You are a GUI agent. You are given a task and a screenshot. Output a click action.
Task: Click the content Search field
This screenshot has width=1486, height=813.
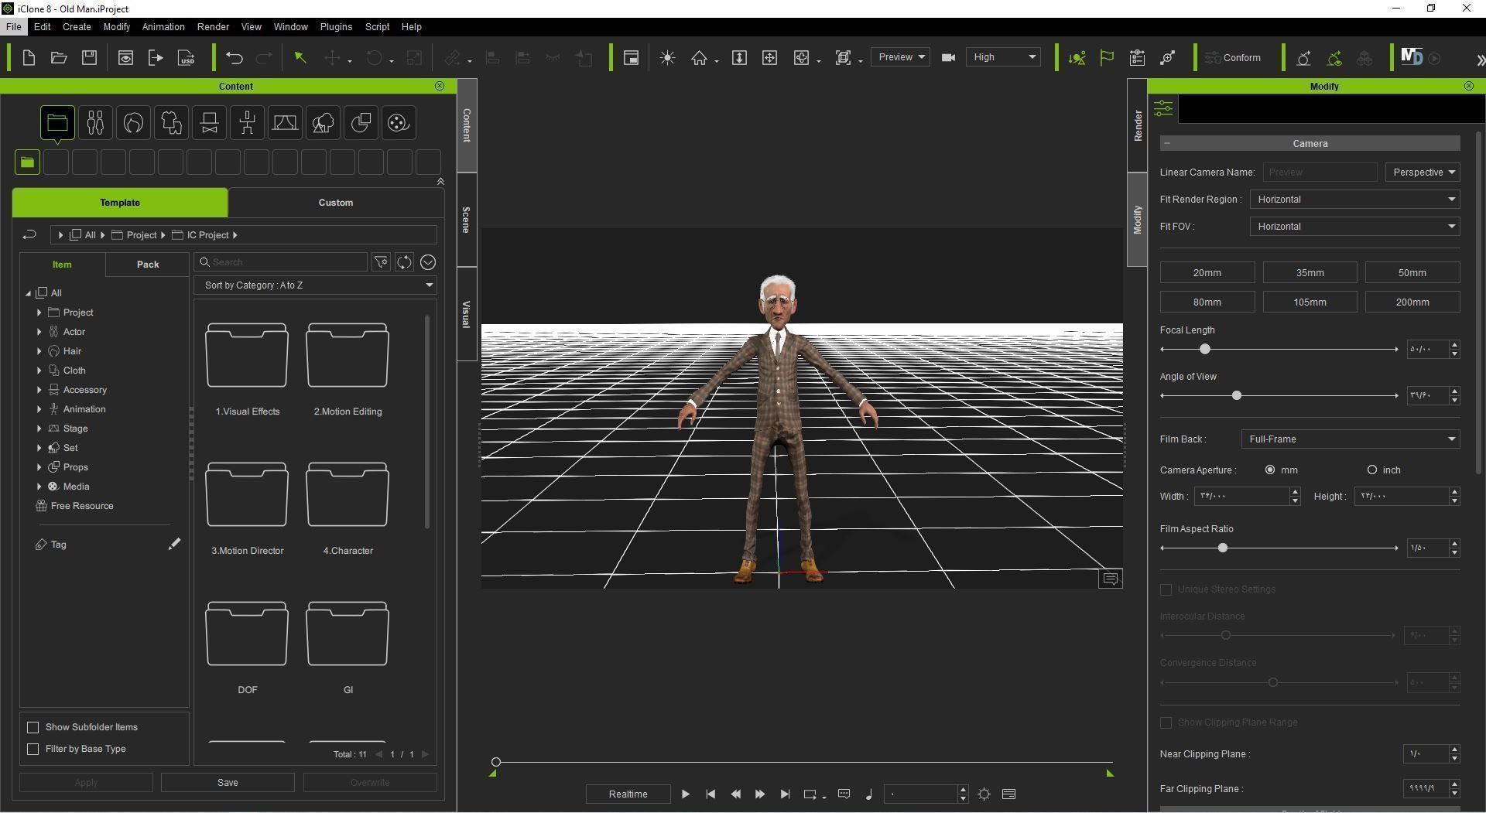point(280,262)
